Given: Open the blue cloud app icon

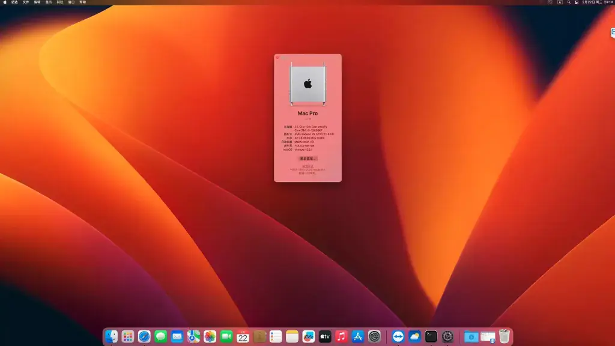Looking at the screenshot, I should point(414,336).
